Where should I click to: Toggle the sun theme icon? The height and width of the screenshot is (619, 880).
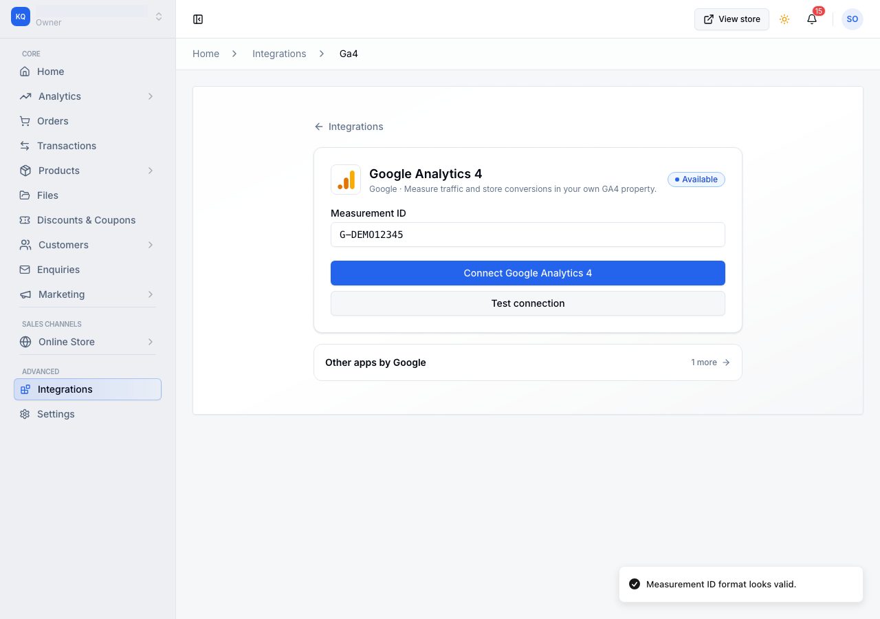pyautogui.click(x=784, y=19)
